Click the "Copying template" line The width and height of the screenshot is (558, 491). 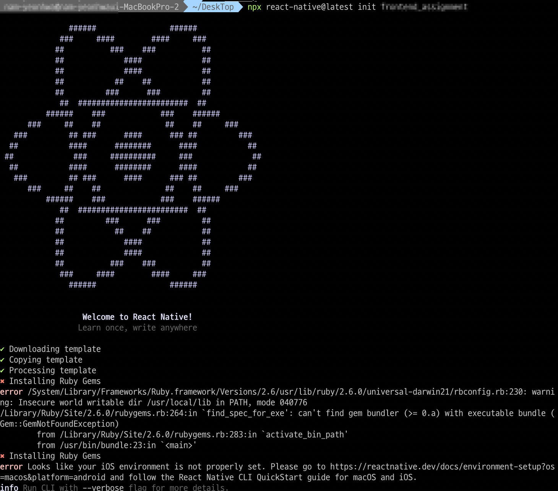(x=46, y=360)
